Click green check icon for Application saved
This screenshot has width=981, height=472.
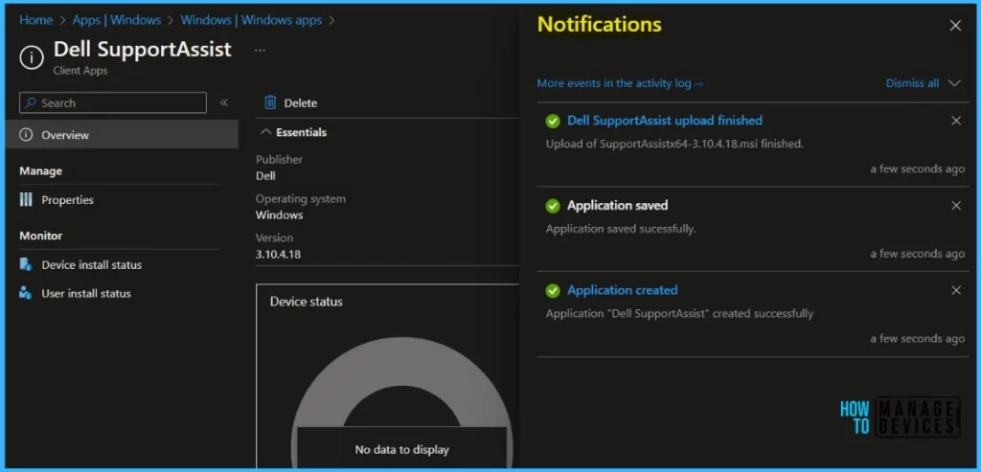pos(553,206)
